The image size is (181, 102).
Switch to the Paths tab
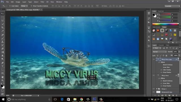(x=167, y=45)
